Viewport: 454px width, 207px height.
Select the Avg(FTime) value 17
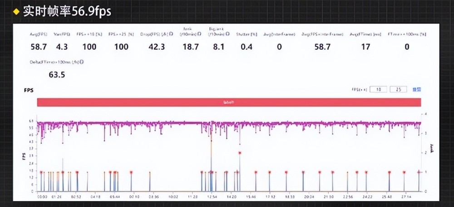[365, 47]
